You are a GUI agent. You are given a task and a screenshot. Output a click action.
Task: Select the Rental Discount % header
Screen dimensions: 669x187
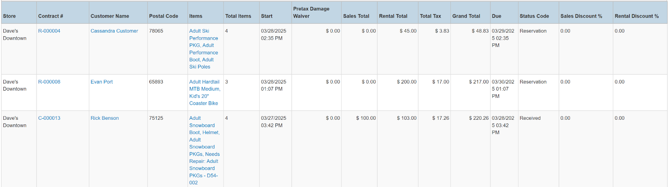pos(636,16)
